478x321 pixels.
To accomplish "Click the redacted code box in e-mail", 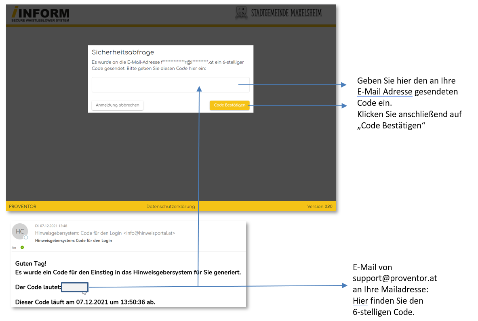I will coord(75,287).
